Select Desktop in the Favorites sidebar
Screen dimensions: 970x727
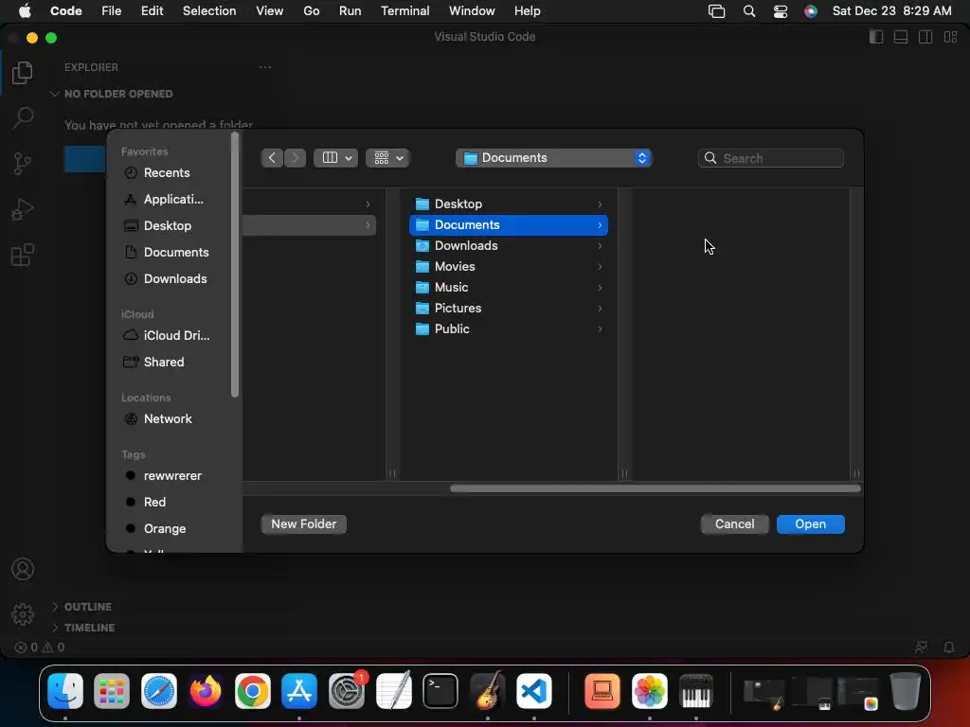coord(167,225)
